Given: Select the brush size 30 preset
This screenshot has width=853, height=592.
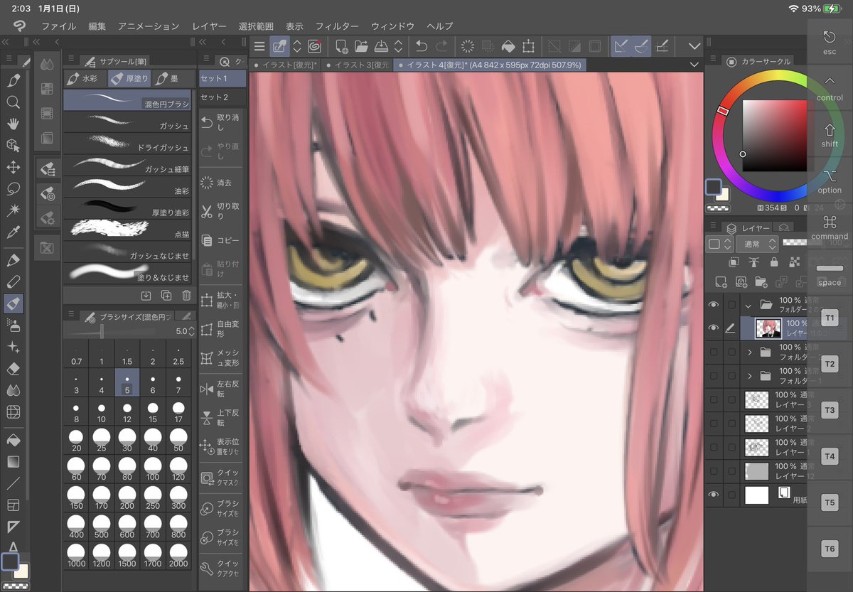Looking at the screenshot, I should (127, 441).
